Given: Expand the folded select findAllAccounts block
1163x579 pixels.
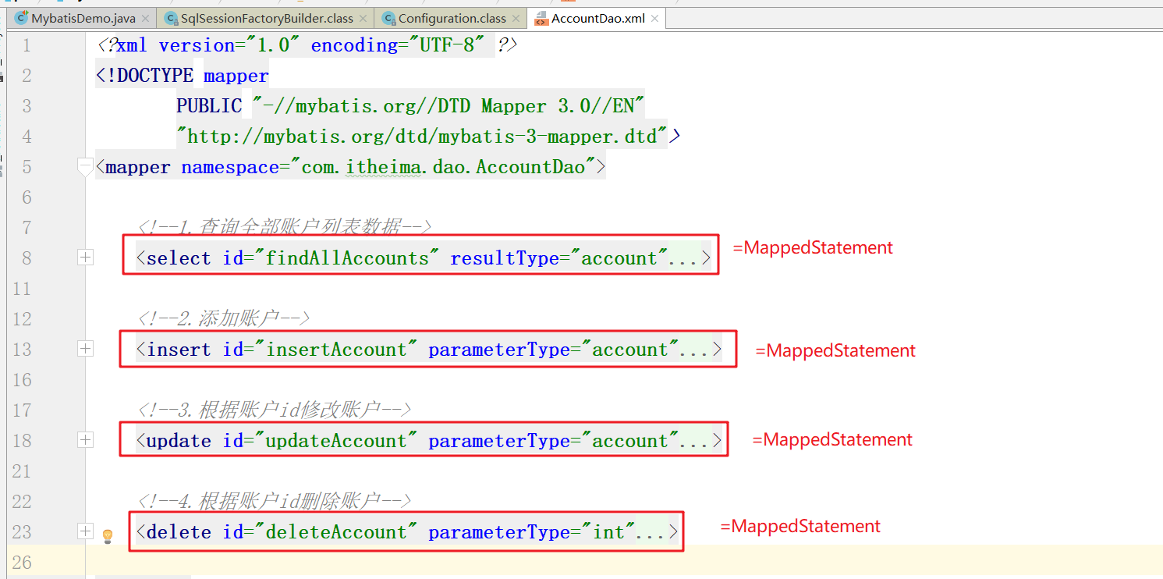Looking at the screenshot, I should (85, 258).
